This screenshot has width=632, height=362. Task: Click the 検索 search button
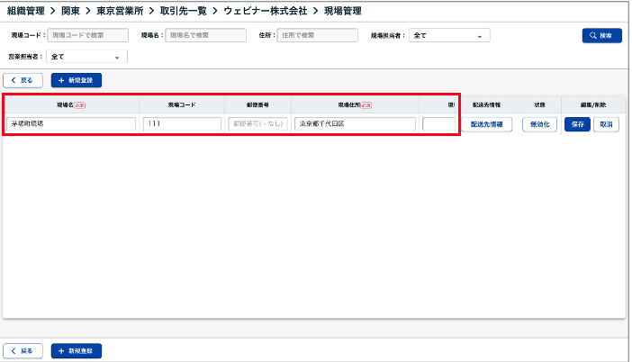tap(601, 36)
